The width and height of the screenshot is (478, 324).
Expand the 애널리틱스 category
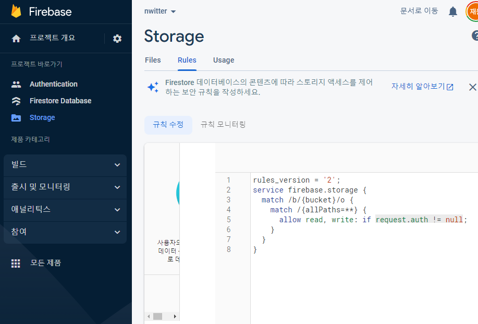65,210
